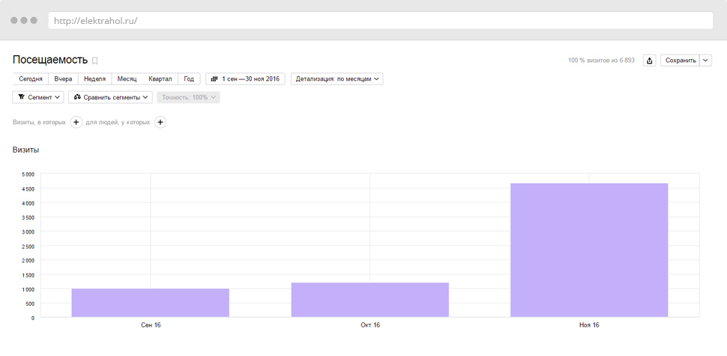
Task: Click the Визиты chart heading
Action: pos(26,150)
